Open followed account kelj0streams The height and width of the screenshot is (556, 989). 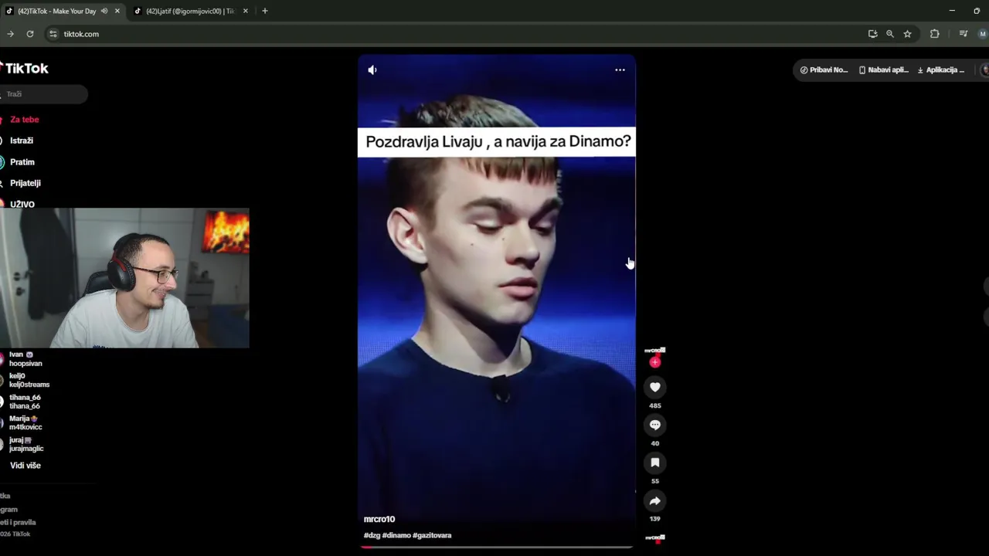click(29, 380)
